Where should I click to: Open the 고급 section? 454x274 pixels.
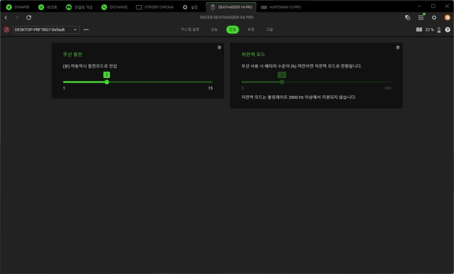click(269, 29)
